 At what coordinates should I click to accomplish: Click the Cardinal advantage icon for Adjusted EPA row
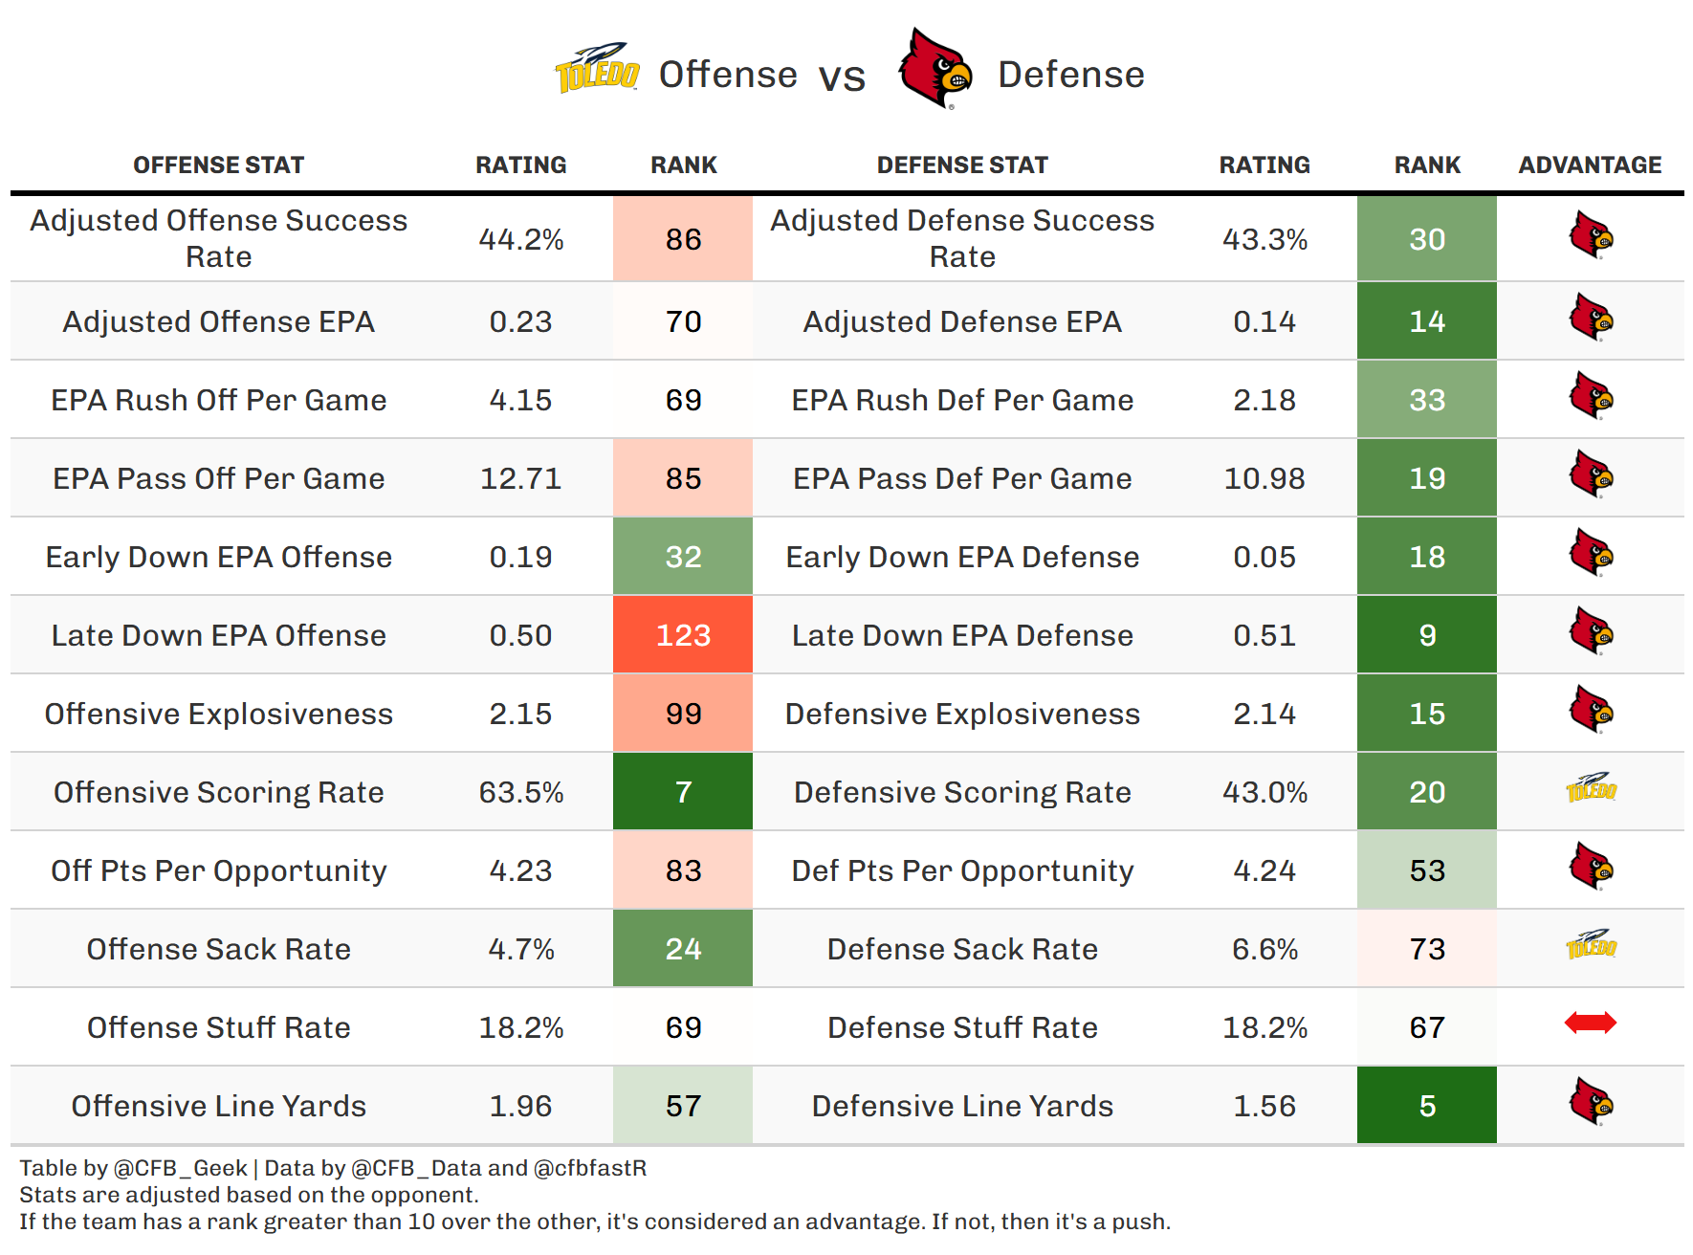pos(1591,319)
